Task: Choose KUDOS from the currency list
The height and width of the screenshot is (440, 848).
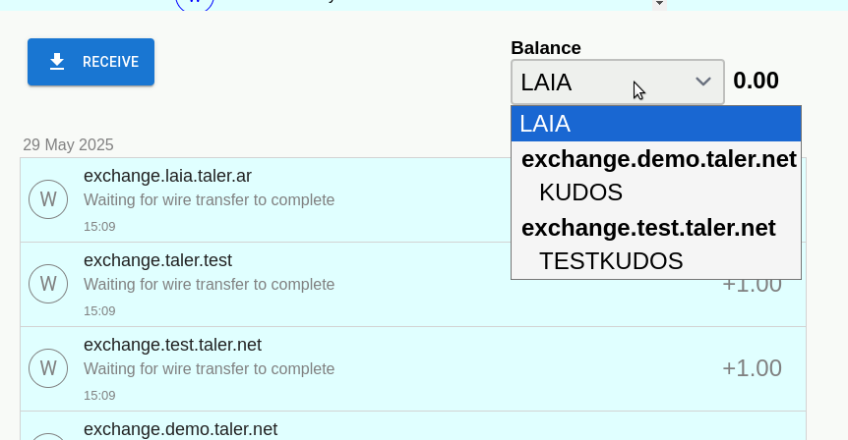Action: click(x=580, y=192)
